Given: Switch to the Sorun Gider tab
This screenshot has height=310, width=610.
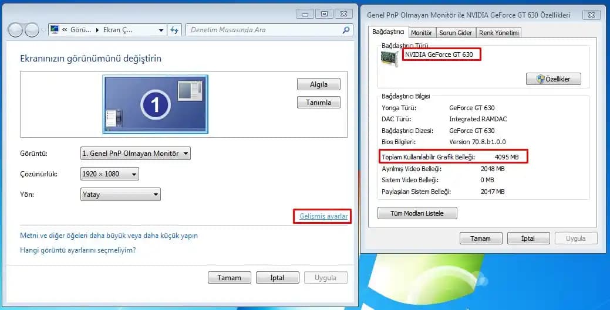Looking at the screenshot, I should pos(456,33).
